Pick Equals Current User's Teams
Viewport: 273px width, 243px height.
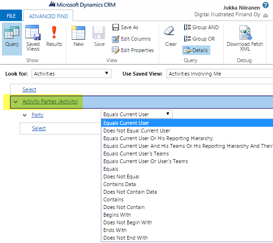187,154
